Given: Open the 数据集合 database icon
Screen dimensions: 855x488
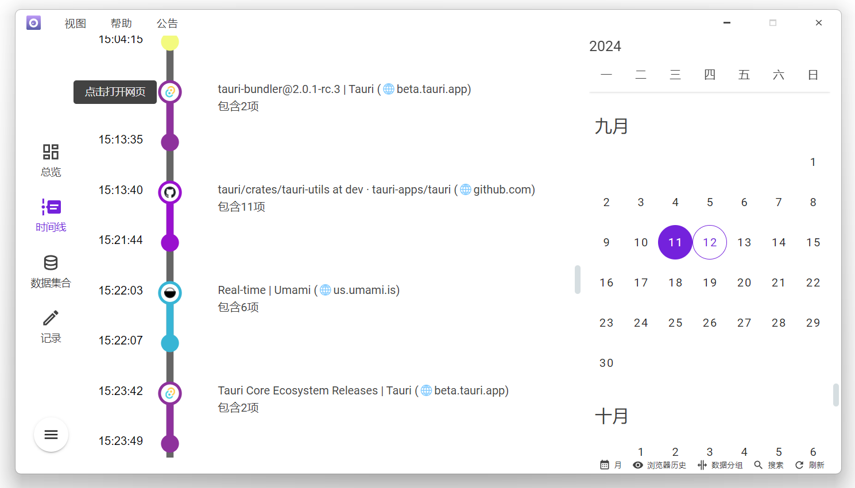Looking at the screenshot, I should click(x=51, y=263).
